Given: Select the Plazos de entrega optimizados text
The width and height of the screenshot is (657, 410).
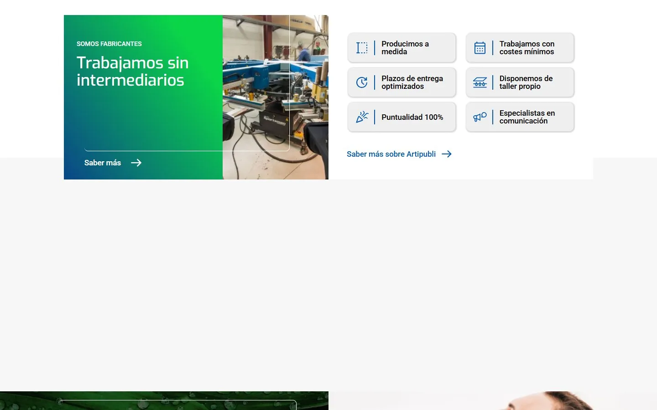Looking at the screenshot, I should pyautogui.click(x=412, y=82).
